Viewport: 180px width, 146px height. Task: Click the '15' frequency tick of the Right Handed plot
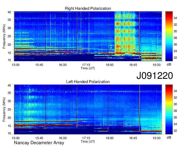click(x=9, y=53)
